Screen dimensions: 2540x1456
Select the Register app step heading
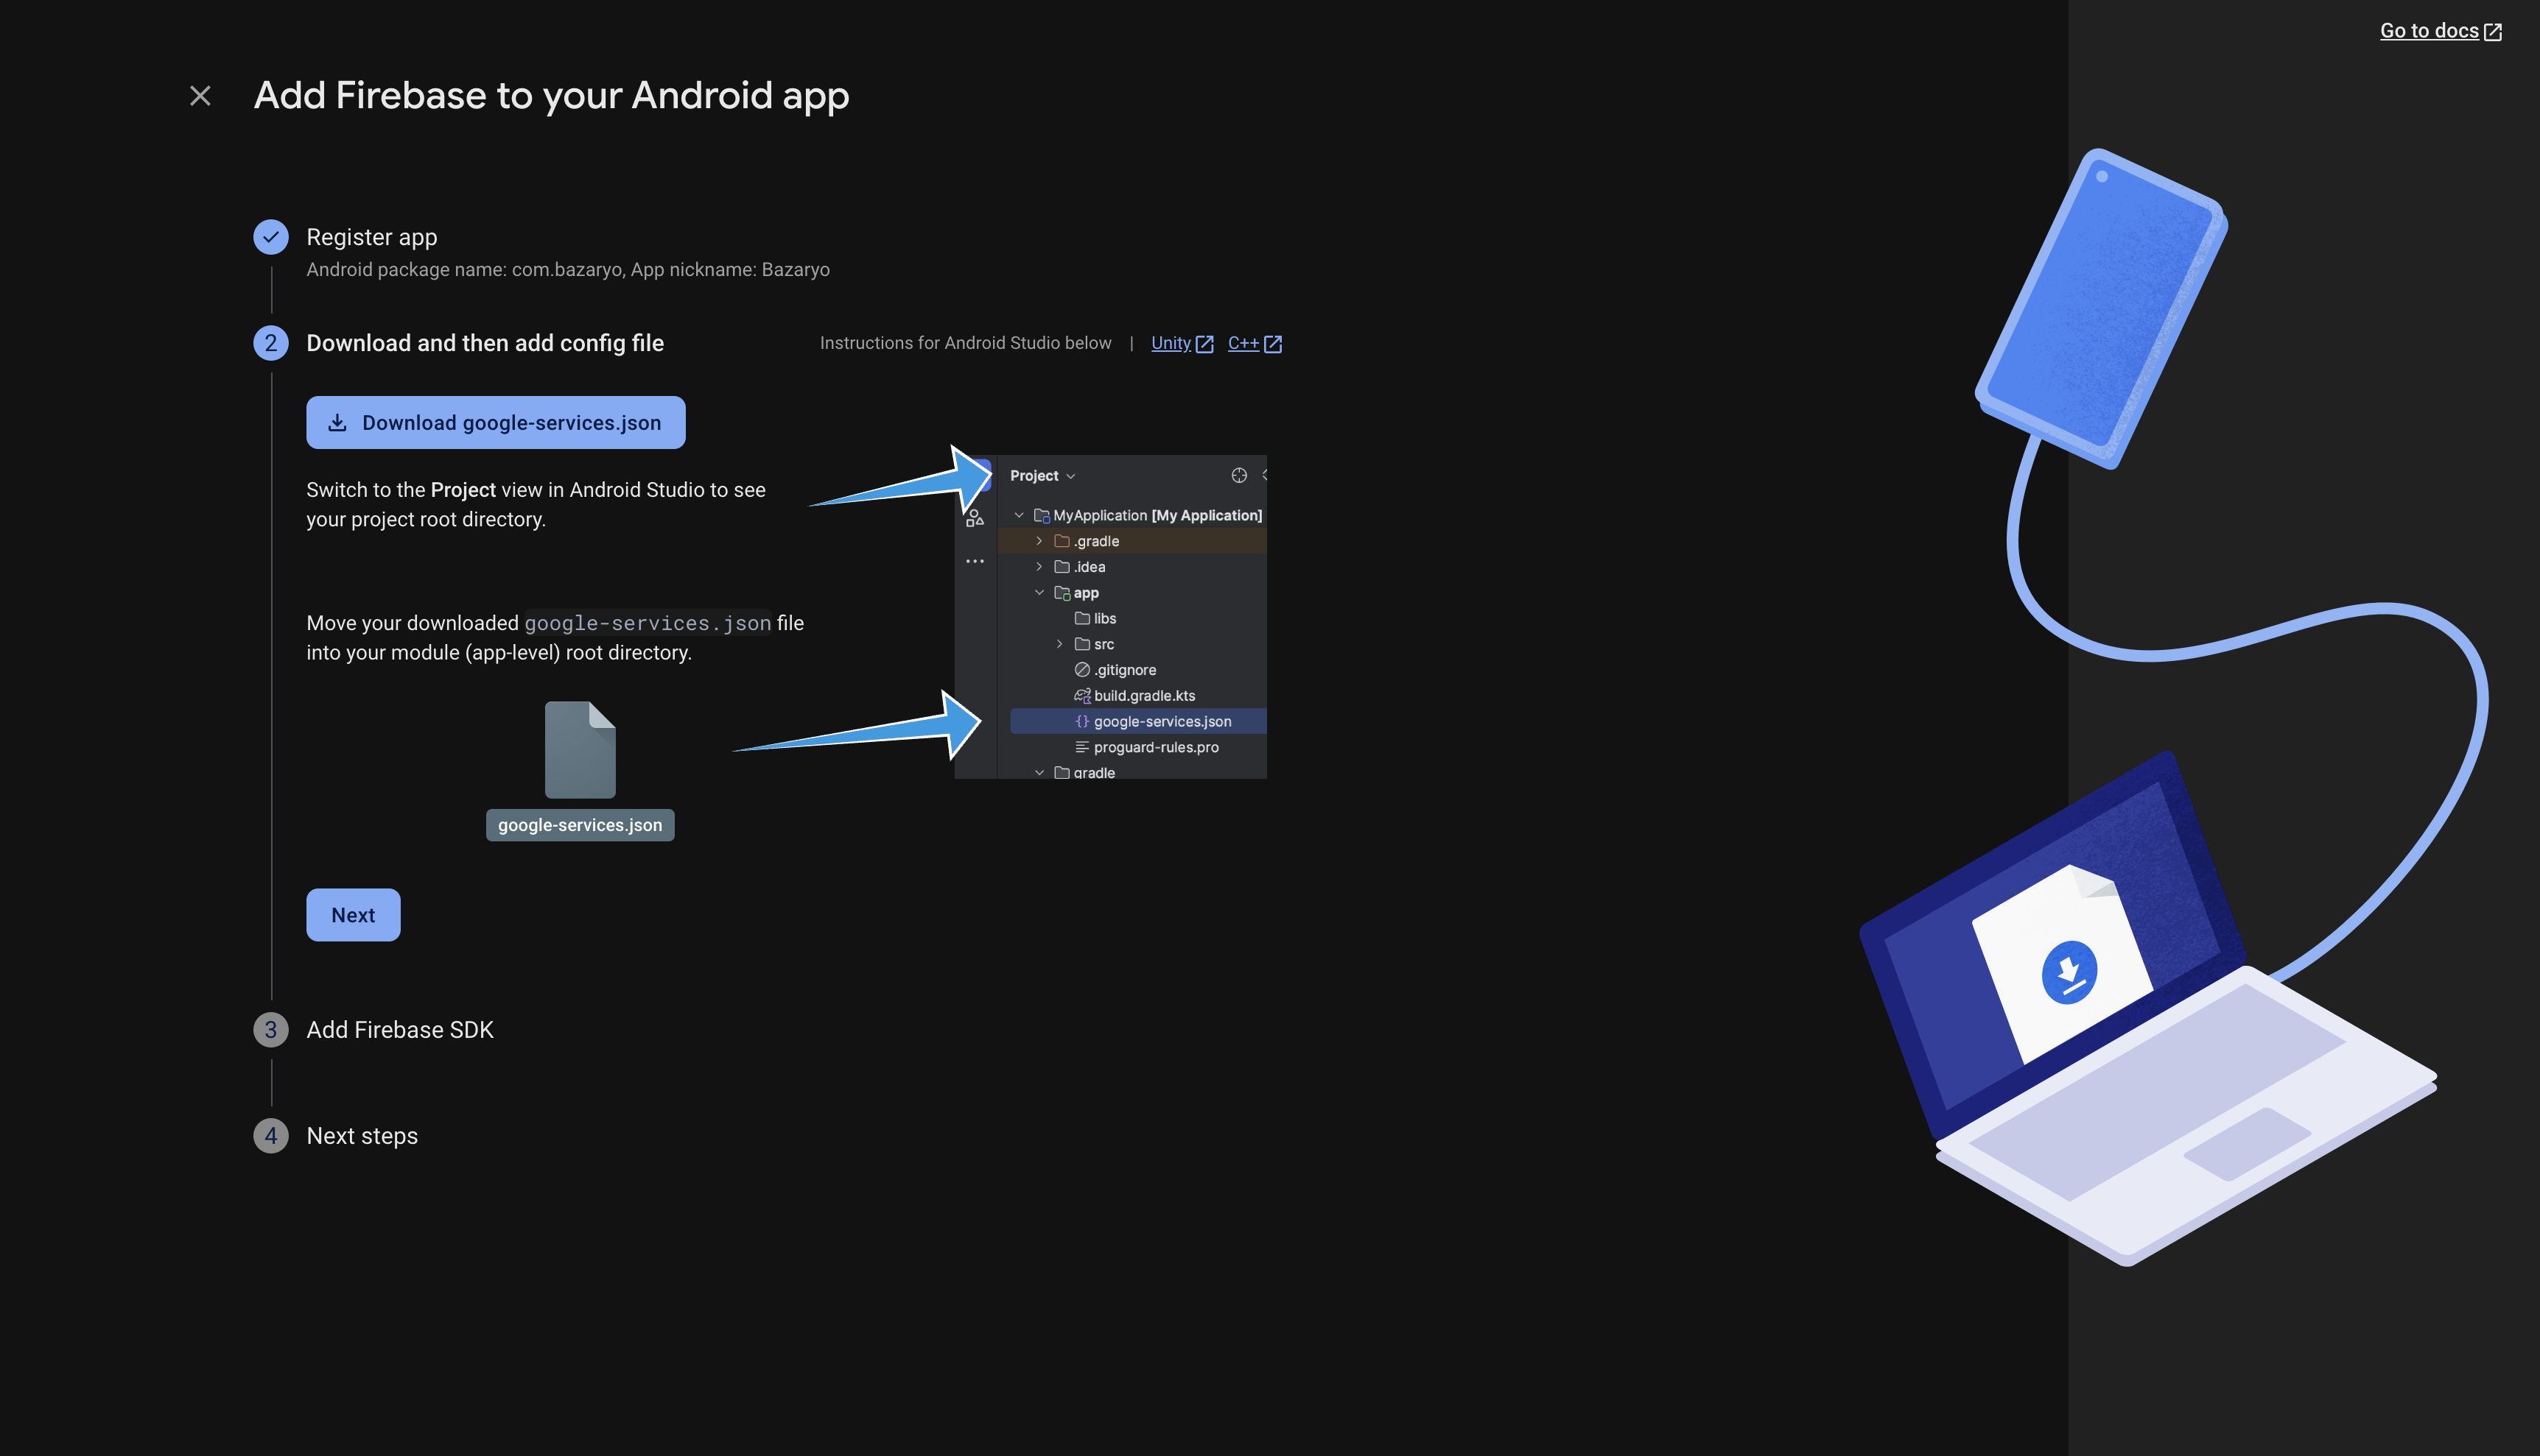[371, 237]
